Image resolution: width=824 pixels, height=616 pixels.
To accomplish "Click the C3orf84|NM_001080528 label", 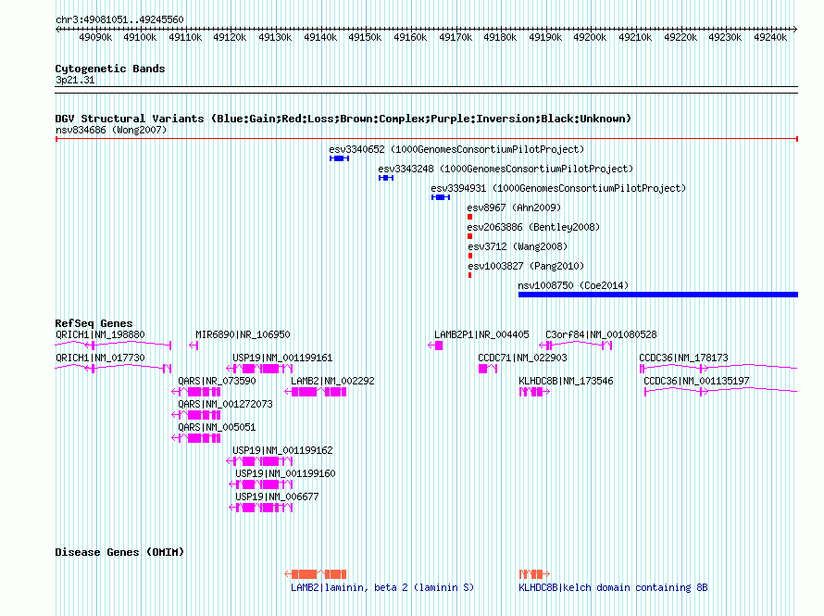I will pos(601,334).
